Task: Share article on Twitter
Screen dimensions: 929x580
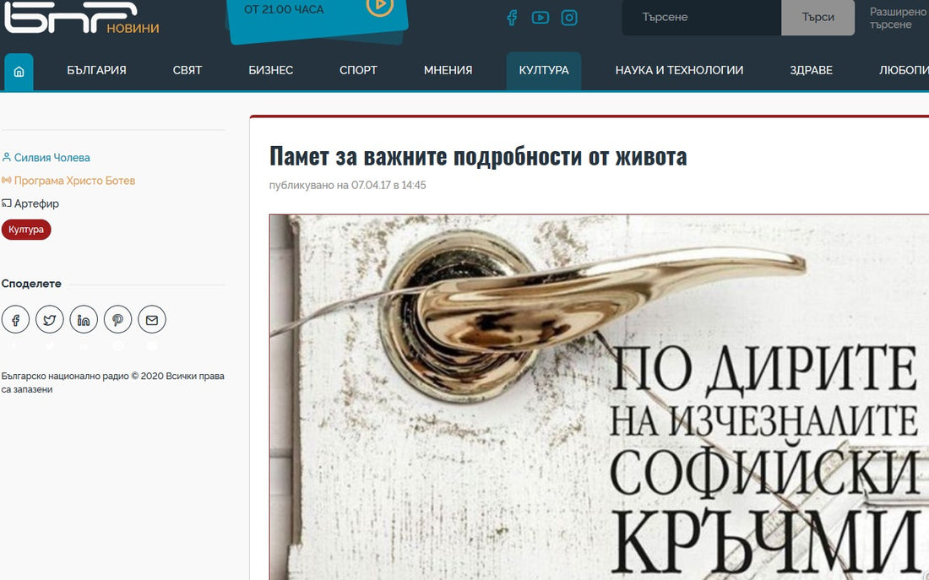Action: [x=50, y=320]
